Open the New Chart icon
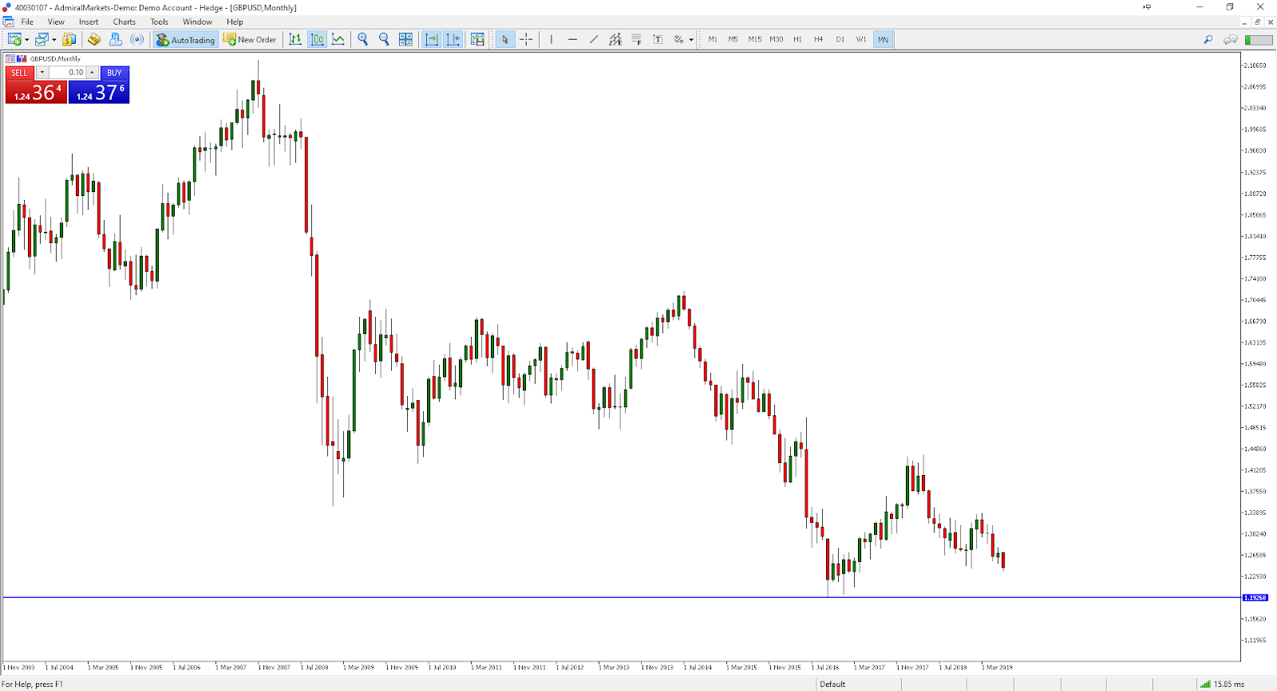Image resolution: width=1277 pixels, height=691 pixels. click(14, 39)
